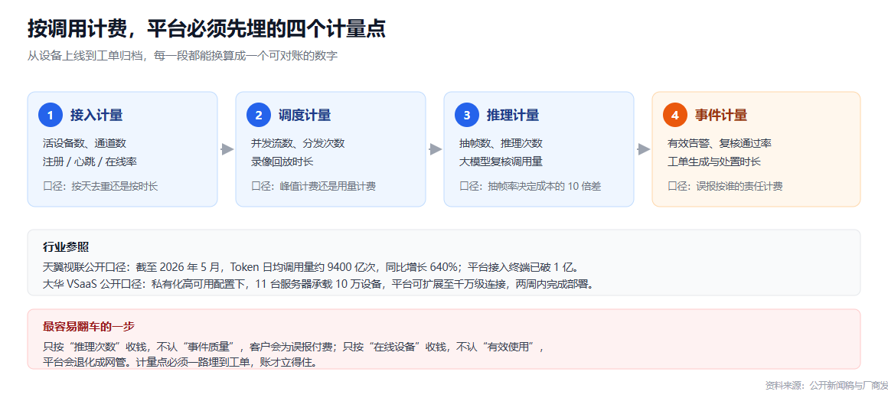Click the note 口径：峰值计费还是用量计费
This screenshot has width=888, height=398.
(314, 186)
